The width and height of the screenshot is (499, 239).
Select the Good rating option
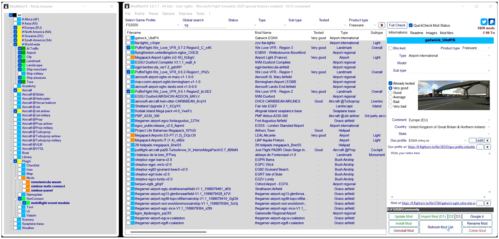tap(391, 93)
